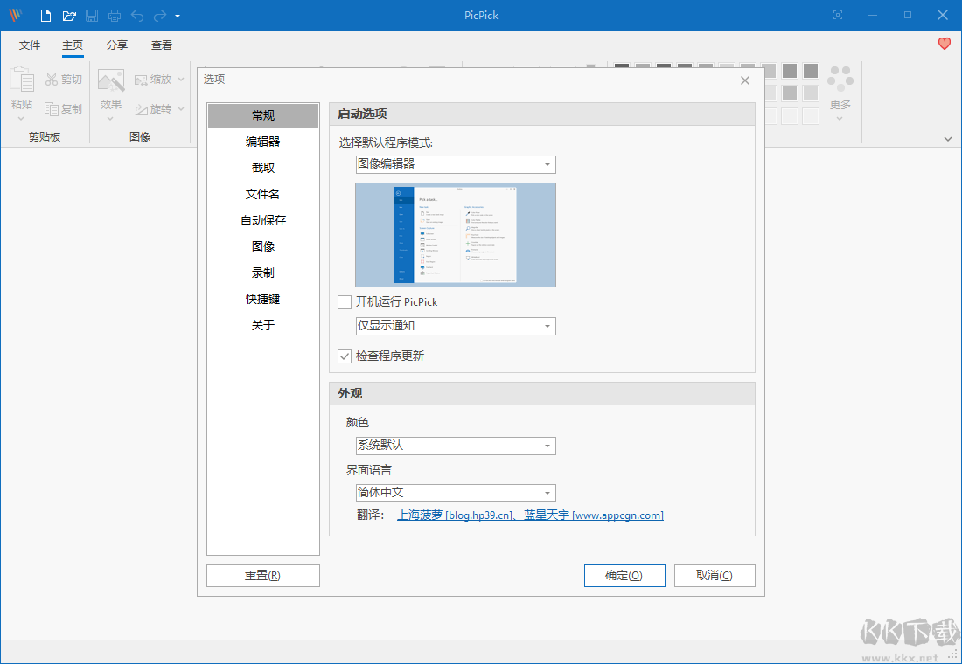The width and height of the screenshot is (962, 664).
Task: Click the red heart icon
Action: pyautogui.click(x=945, y=44)
